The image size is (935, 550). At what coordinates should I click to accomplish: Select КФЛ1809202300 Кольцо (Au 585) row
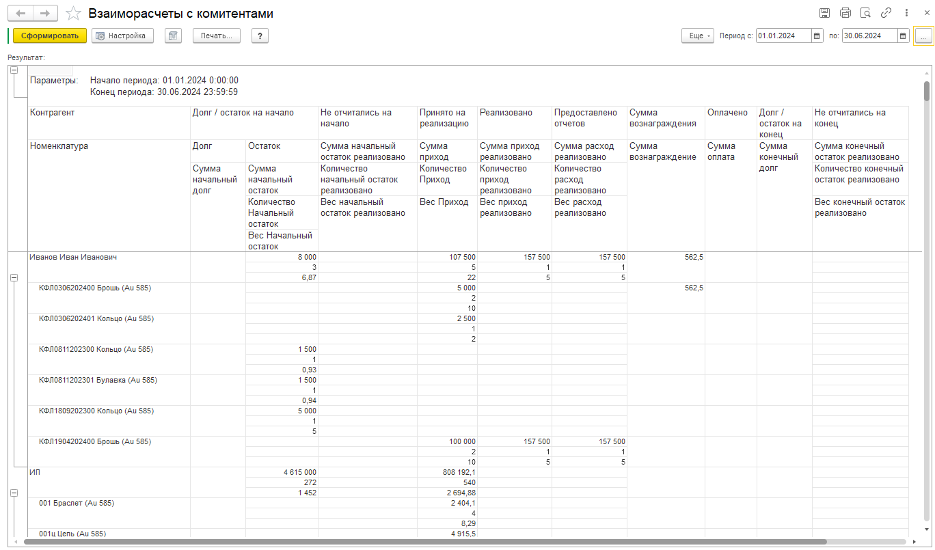[96, 411]
